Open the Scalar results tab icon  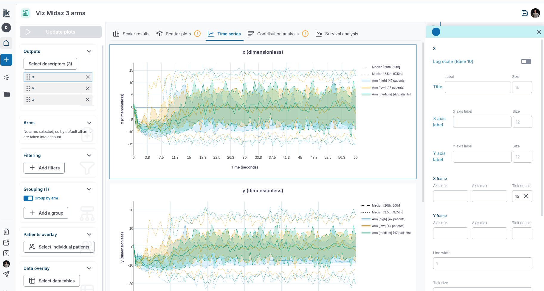(116, 34)
